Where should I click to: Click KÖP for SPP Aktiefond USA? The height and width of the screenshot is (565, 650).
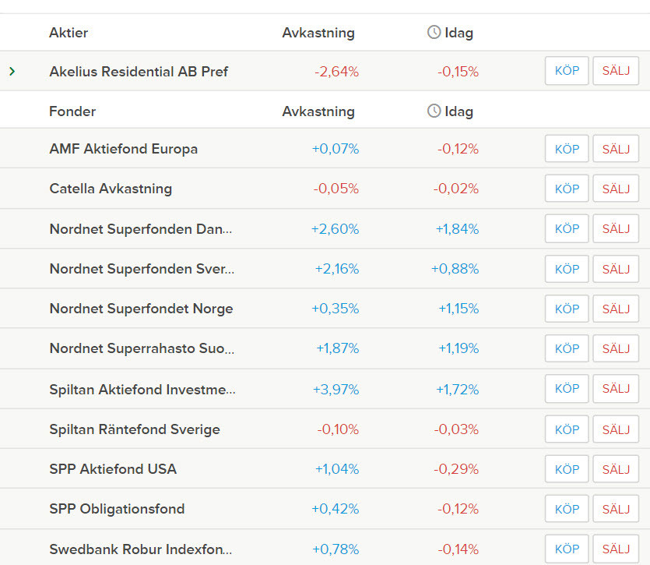pos(567,469)
